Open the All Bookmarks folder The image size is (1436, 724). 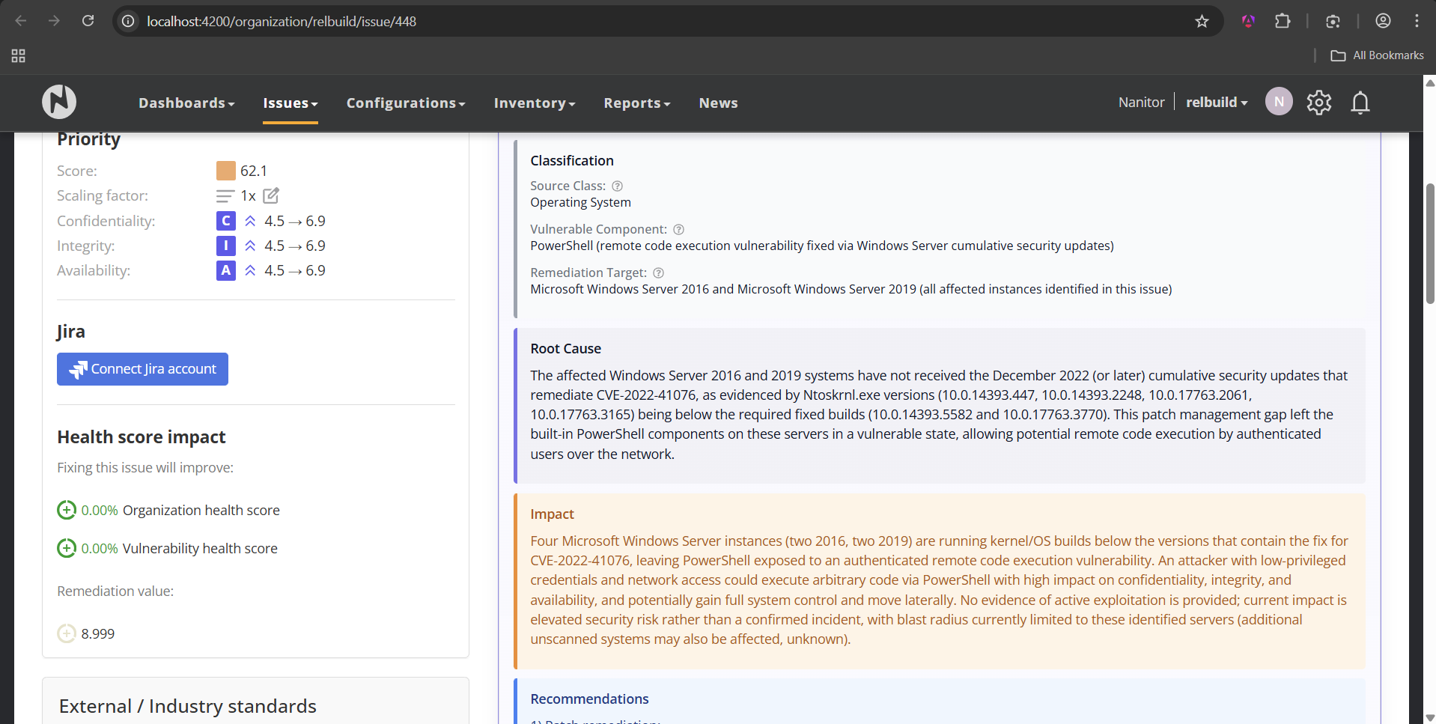pos(1377,55)
